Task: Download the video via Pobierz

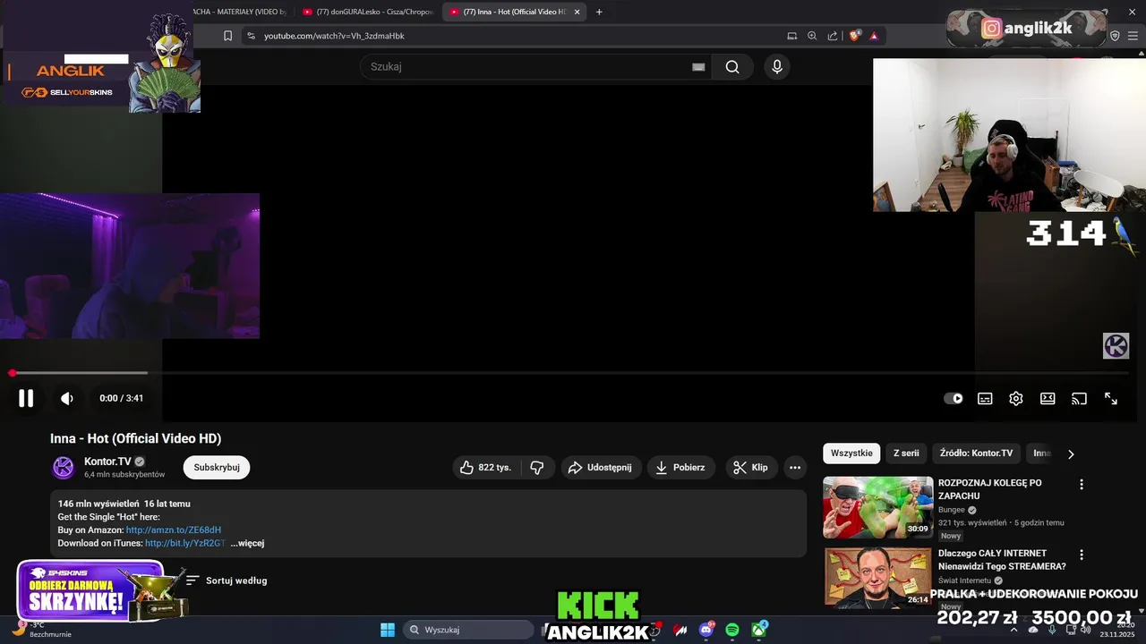Action: [680, 468]
